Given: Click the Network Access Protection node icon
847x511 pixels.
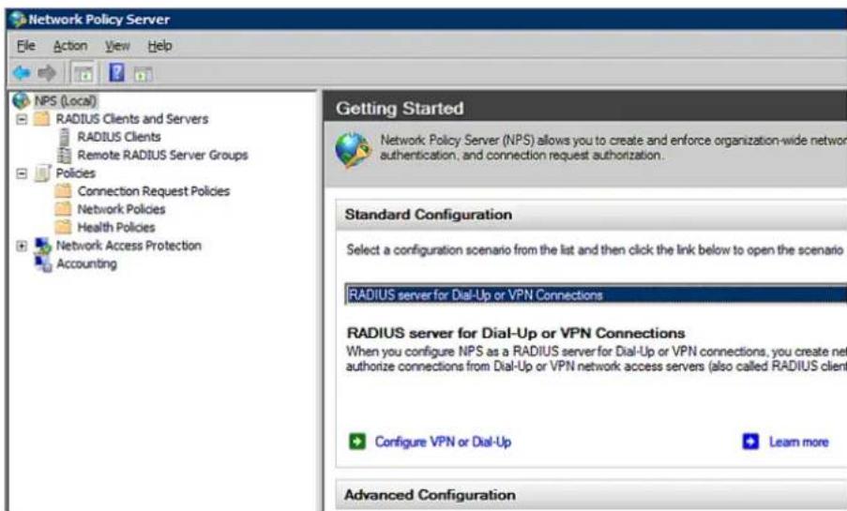Looking at the screenshot, I should (x=42, y=246).
